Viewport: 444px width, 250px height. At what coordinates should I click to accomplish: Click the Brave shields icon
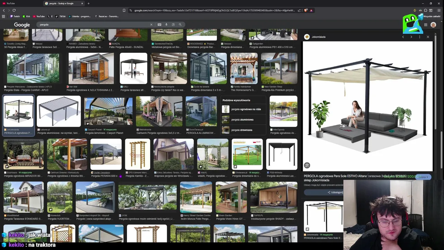coord(306,10)
